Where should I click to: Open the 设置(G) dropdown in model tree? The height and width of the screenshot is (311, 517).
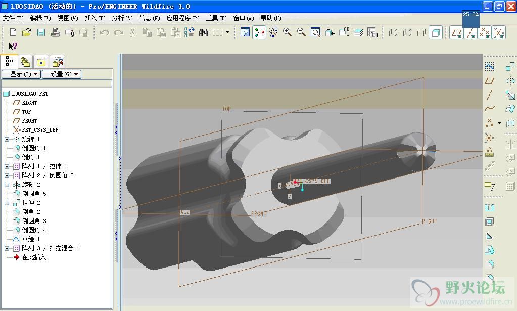coord(61,74)
